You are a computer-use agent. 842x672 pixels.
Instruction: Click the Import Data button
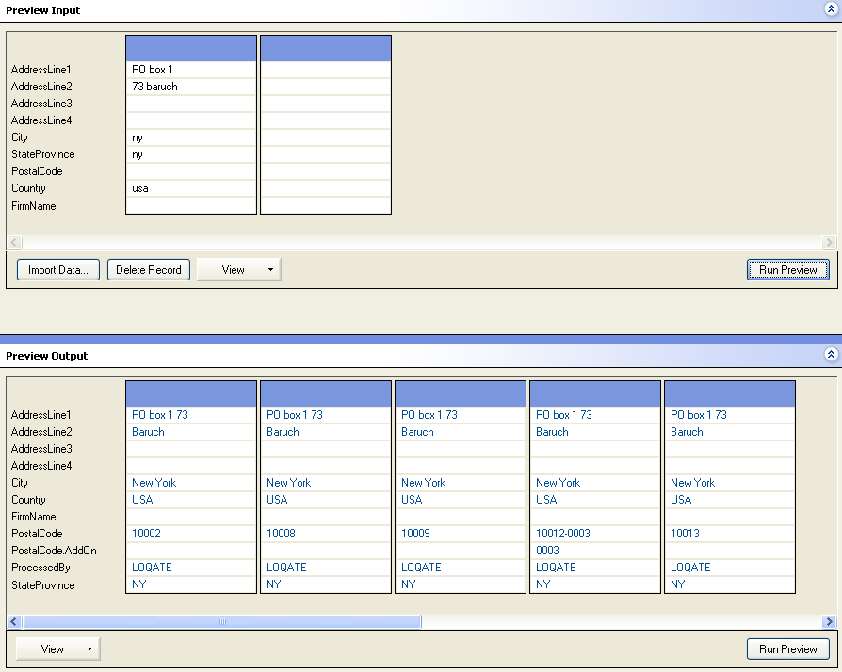58,270
